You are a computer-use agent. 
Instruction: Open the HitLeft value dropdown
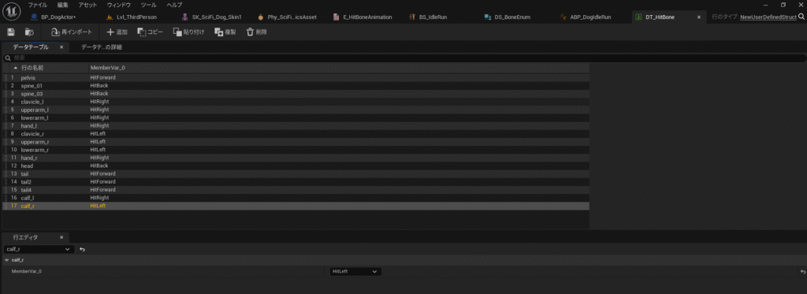(x=355, y=271)
